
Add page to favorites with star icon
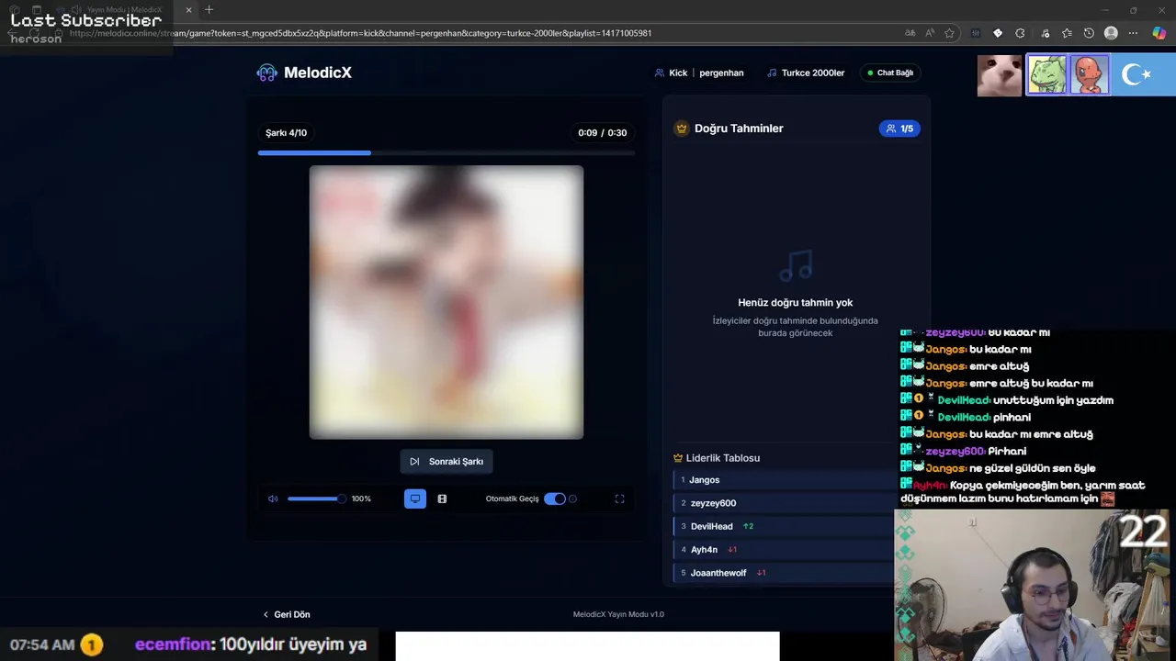point(950,33)
